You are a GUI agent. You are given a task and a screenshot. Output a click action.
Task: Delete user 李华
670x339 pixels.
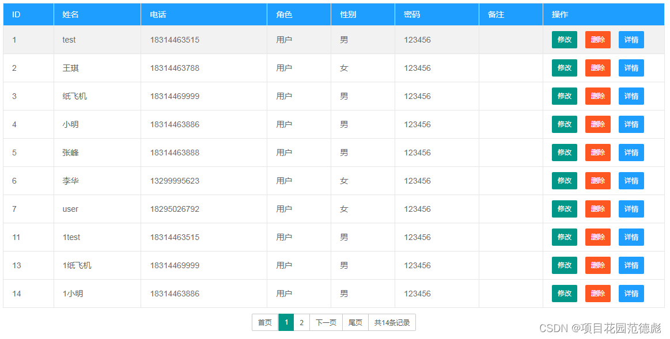[x=597, y=181]
